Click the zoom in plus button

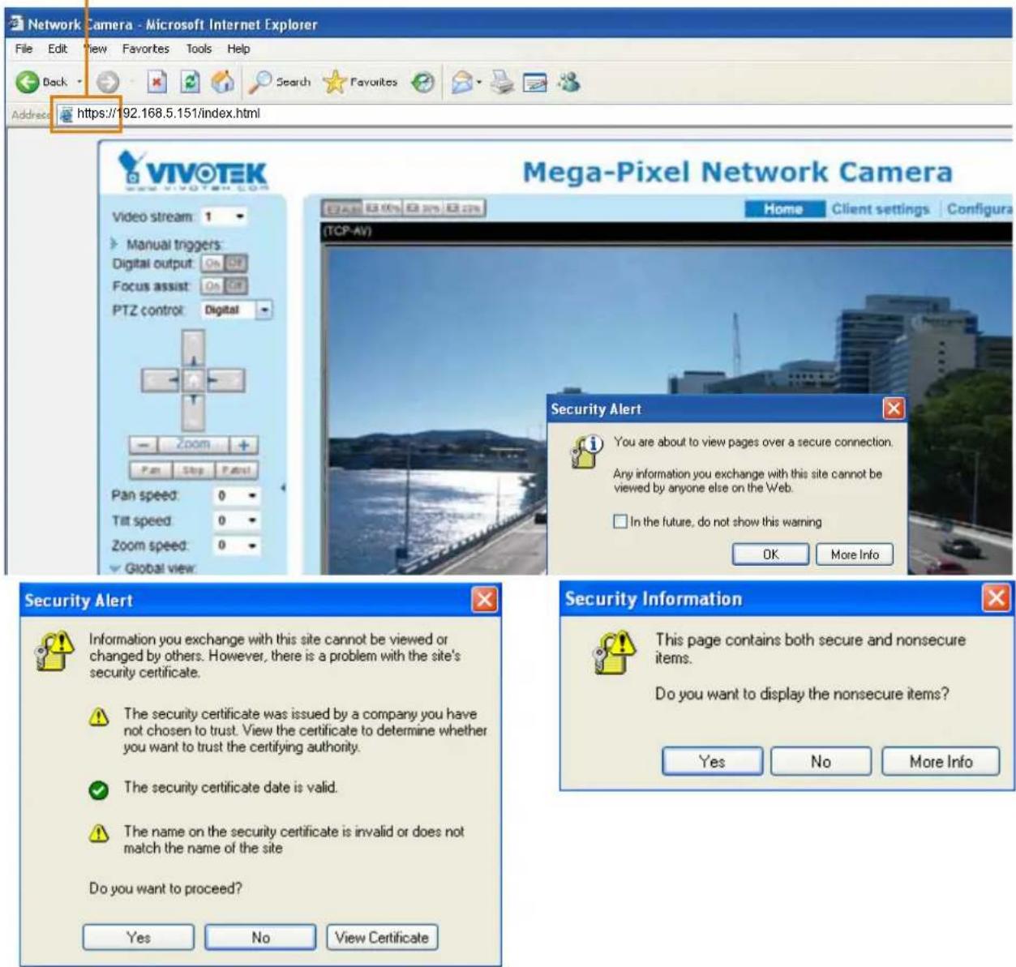coord(243,445)
